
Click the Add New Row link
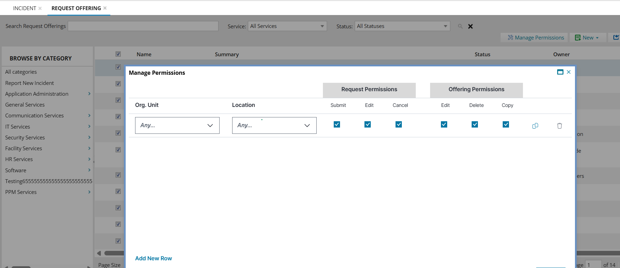(x=154, y=258)
